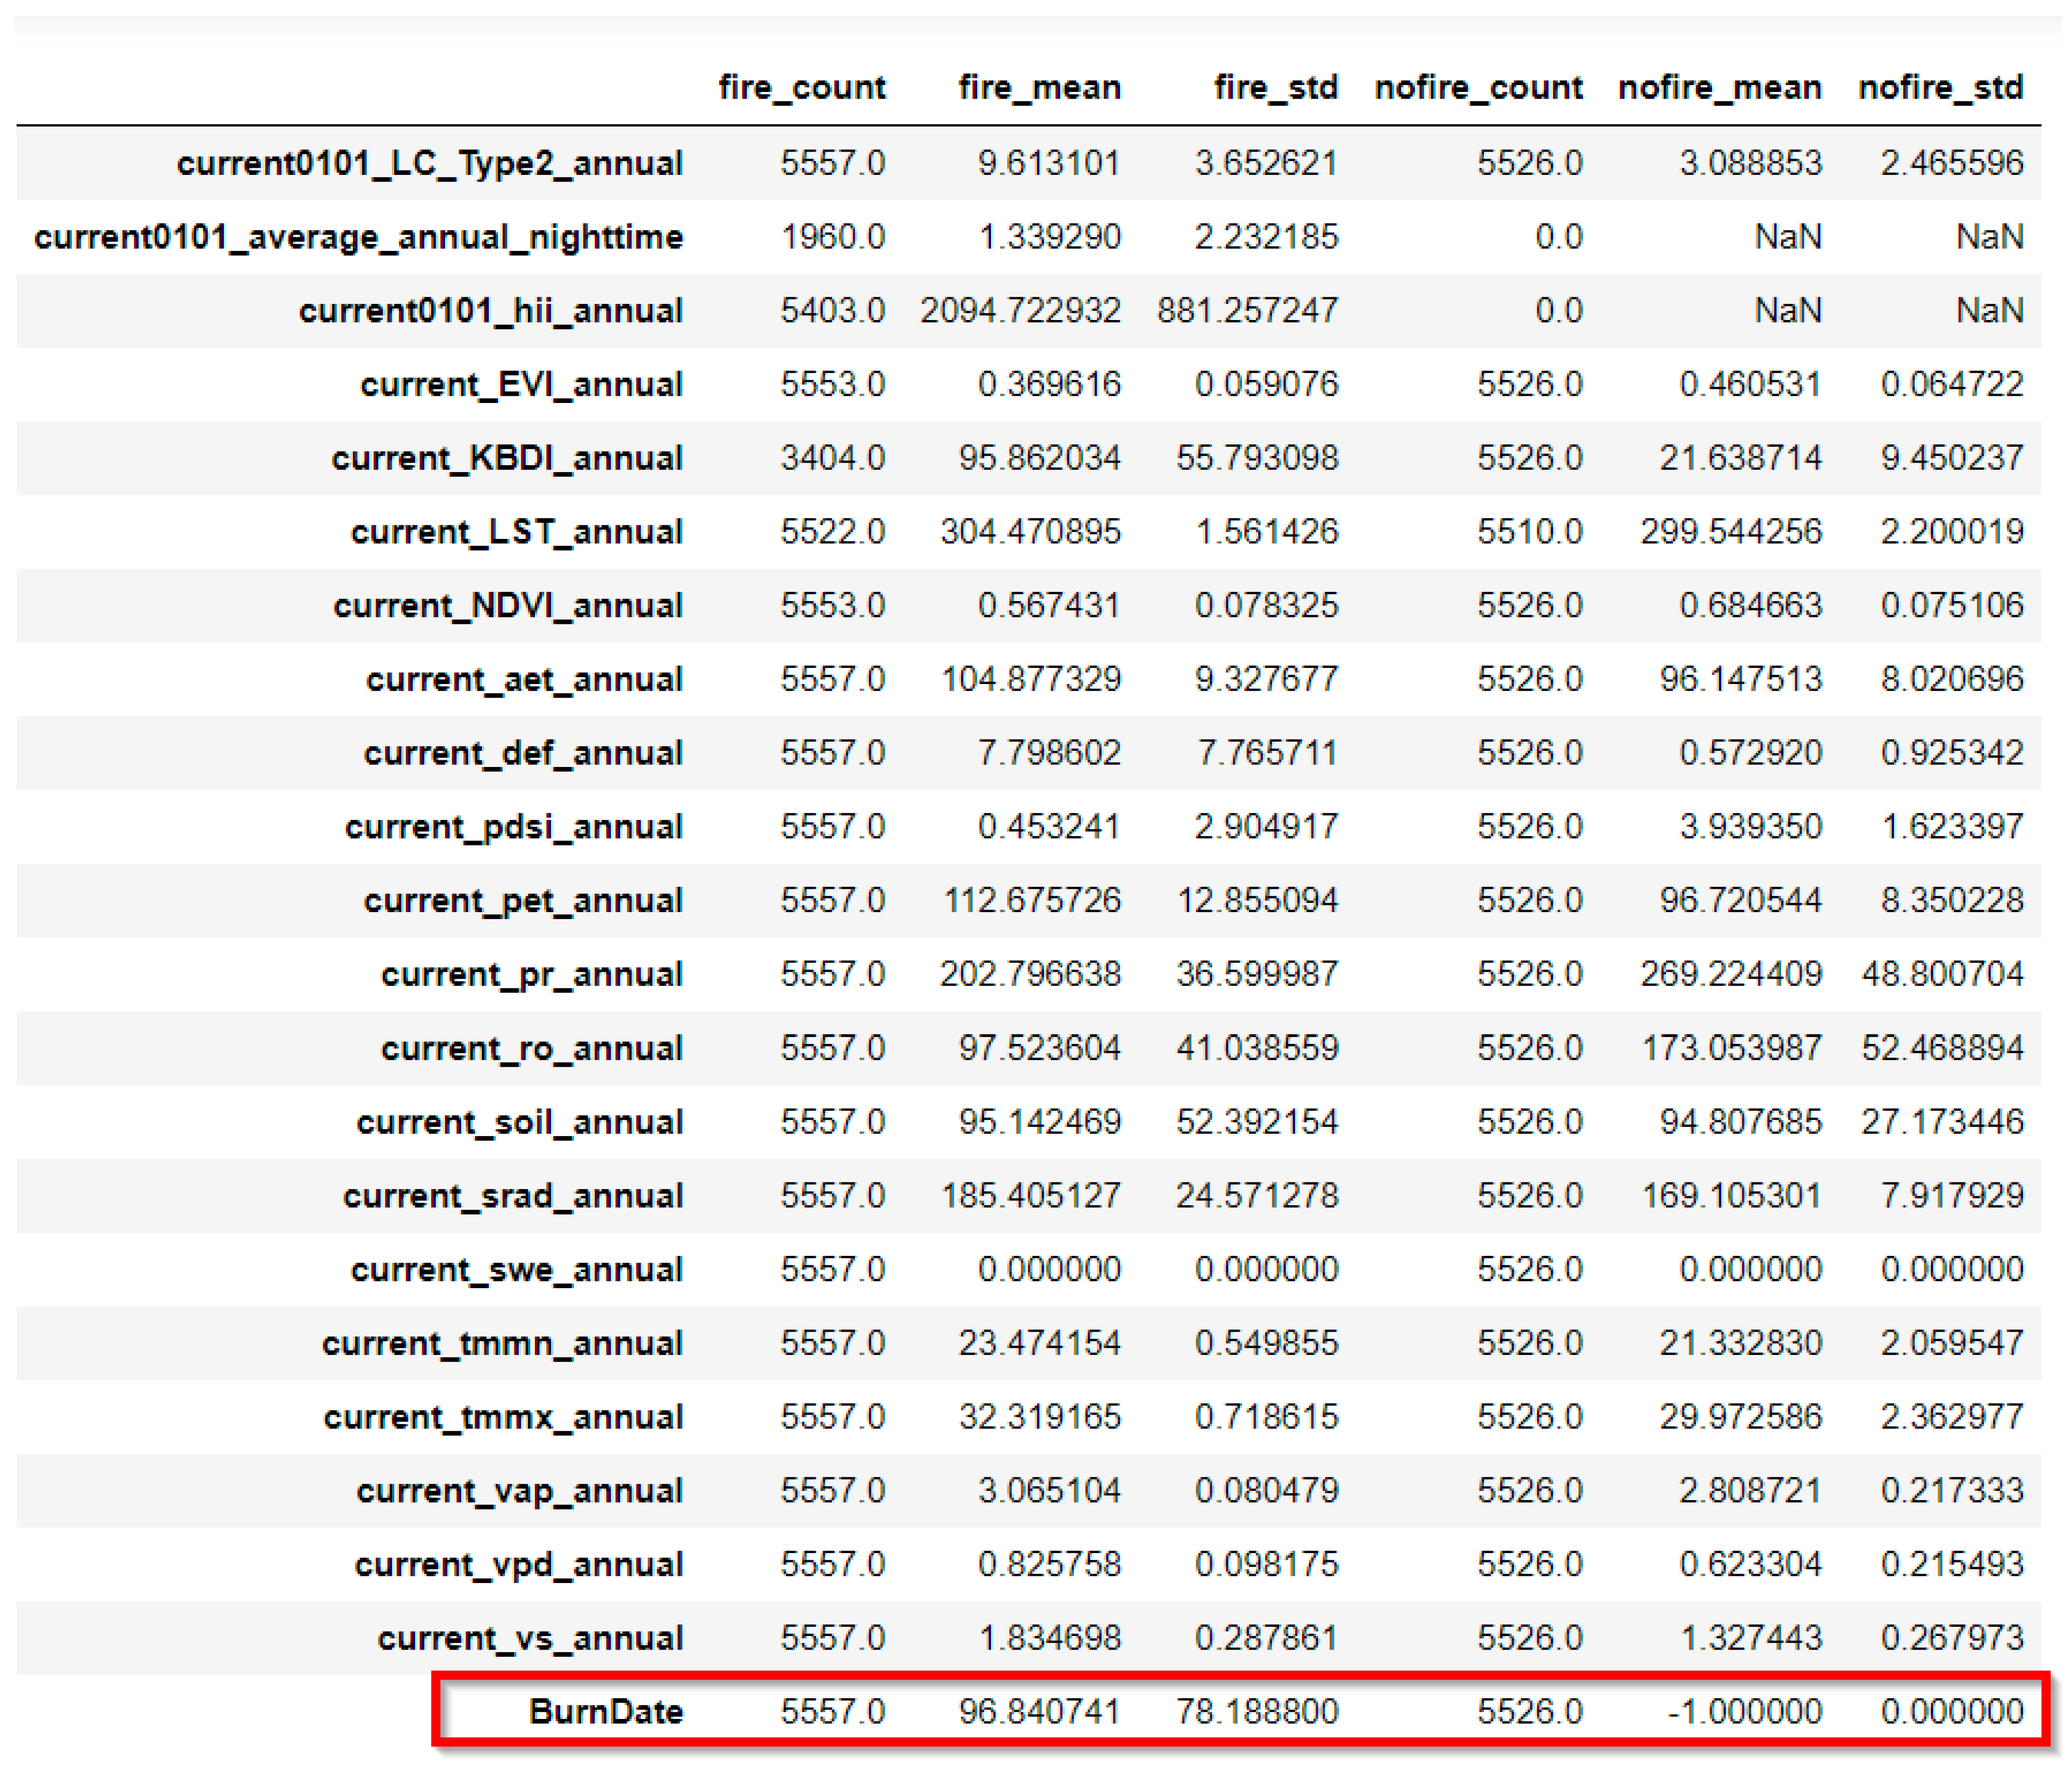Click the fire_std column header
The height and width of the screenshot is (1770, 2072).
click(x=1275, y=88)
